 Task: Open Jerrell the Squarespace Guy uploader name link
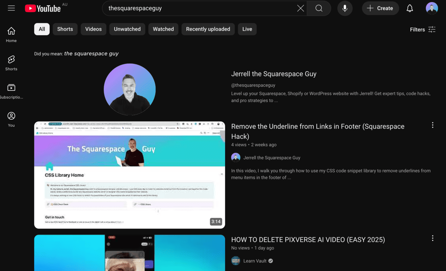pos(272,158)
